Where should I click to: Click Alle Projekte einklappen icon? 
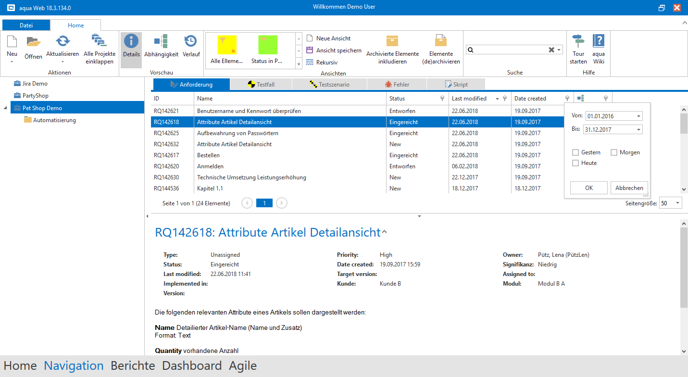click(100, 42)
